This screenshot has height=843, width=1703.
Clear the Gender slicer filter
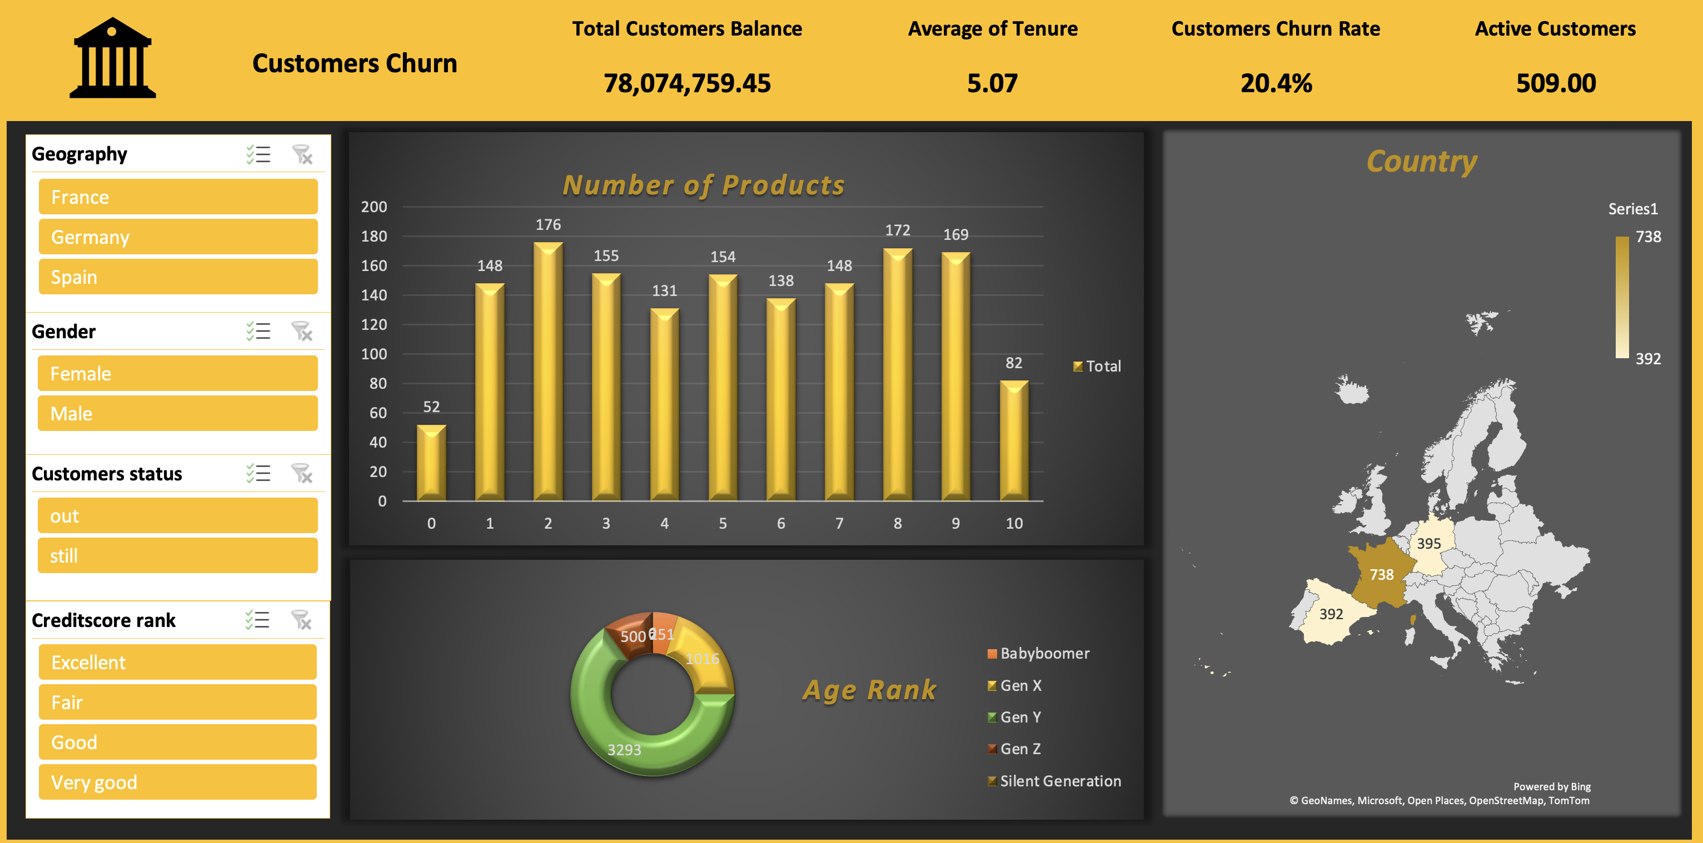[x=302, y=331]
